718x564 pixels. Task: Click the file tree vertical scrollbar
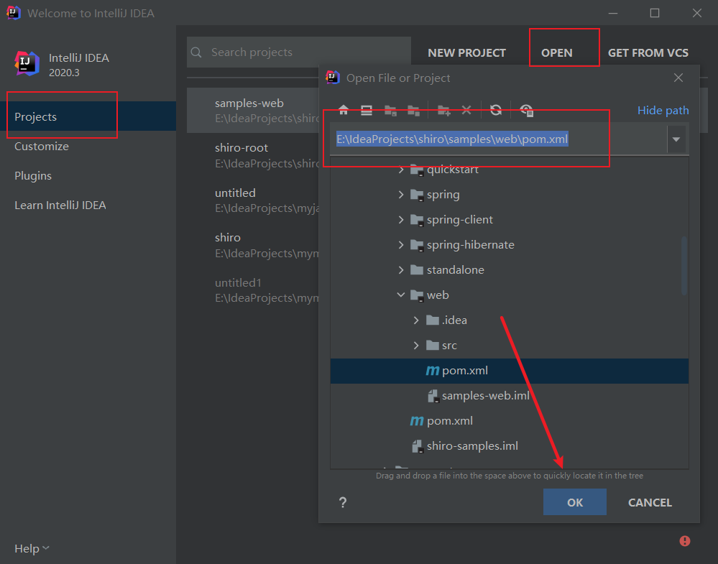coord(684,266)
